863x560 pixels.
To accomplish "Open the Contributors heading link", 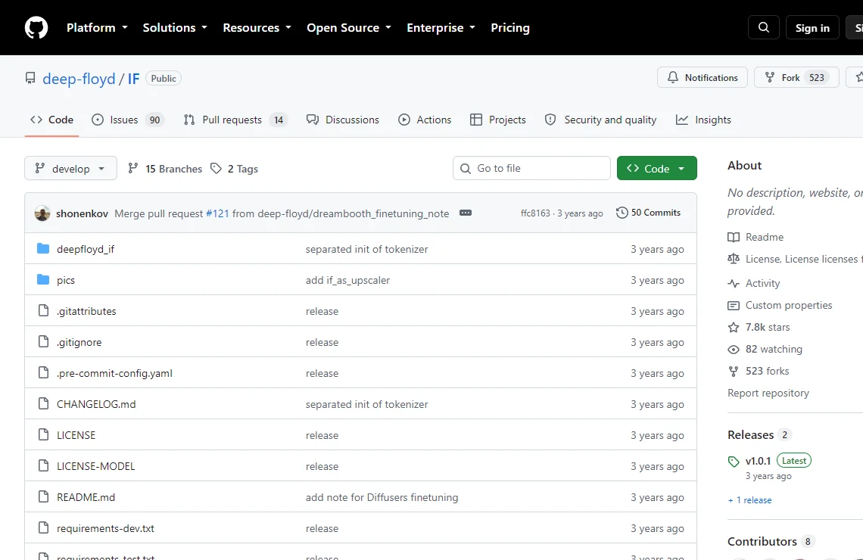I will pos(771,541).
